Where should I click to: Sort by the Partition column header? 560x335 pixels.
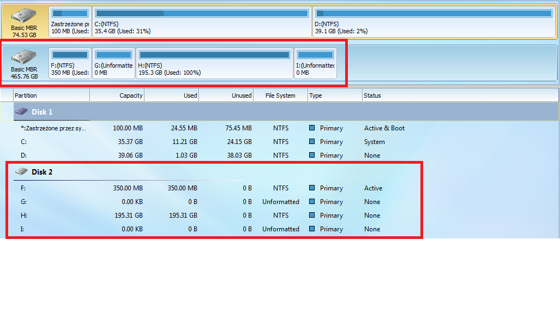coord(51,95)
